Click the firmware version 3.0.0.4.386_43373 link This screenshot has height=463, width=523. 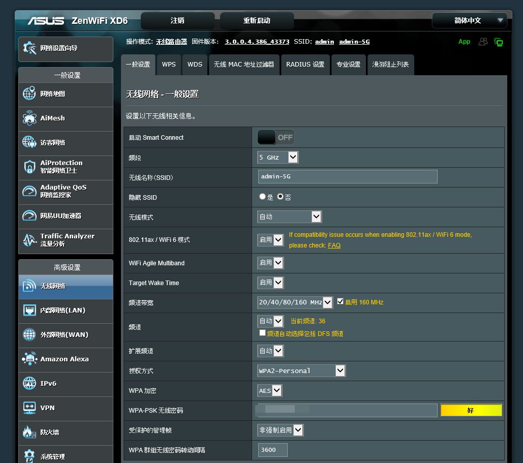point(257,42)
